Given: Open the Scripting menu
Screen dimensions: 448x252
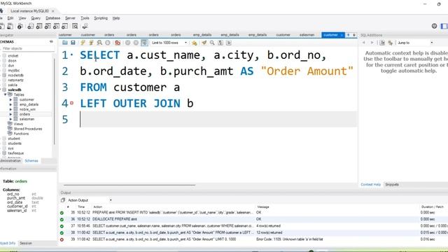Looking at the screenshot, I should click(x=101, y=18).
